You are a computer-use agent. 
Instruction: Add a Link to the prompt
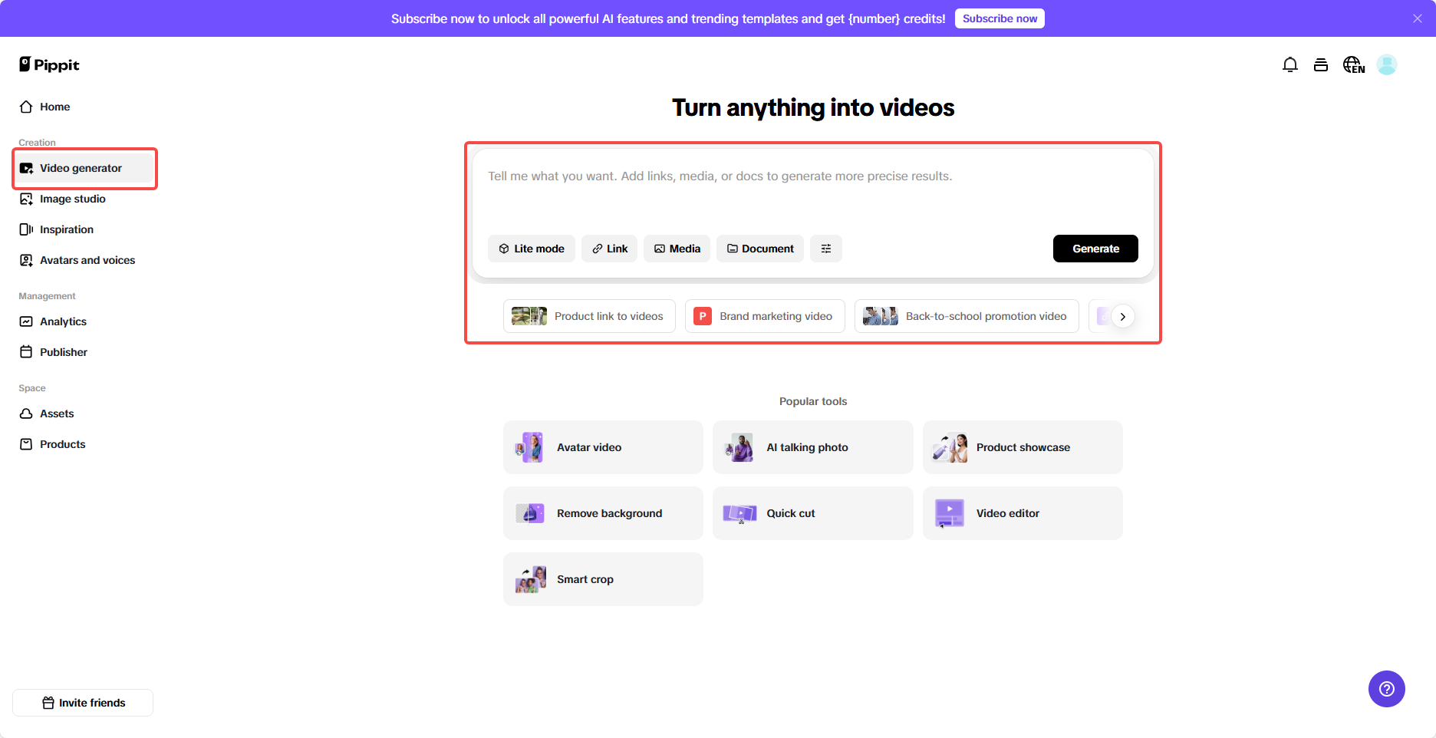click(x=610, y=249)
